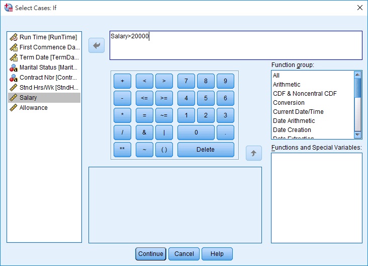Screen dimensions: 368x266
Task: Click the Allowance scale ruler icon
Action: click(x=14, y=108)
